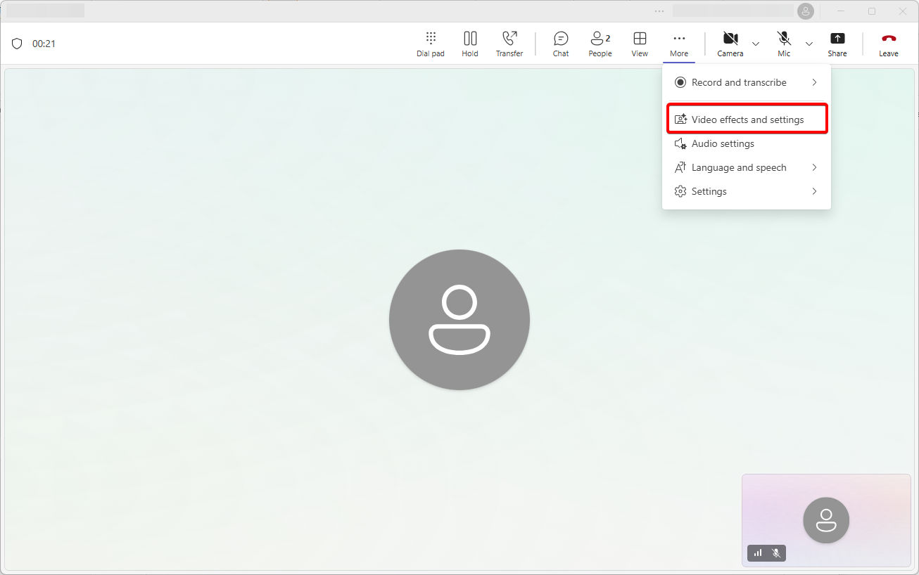
Task: Open the View layout options
Action: 640,44
